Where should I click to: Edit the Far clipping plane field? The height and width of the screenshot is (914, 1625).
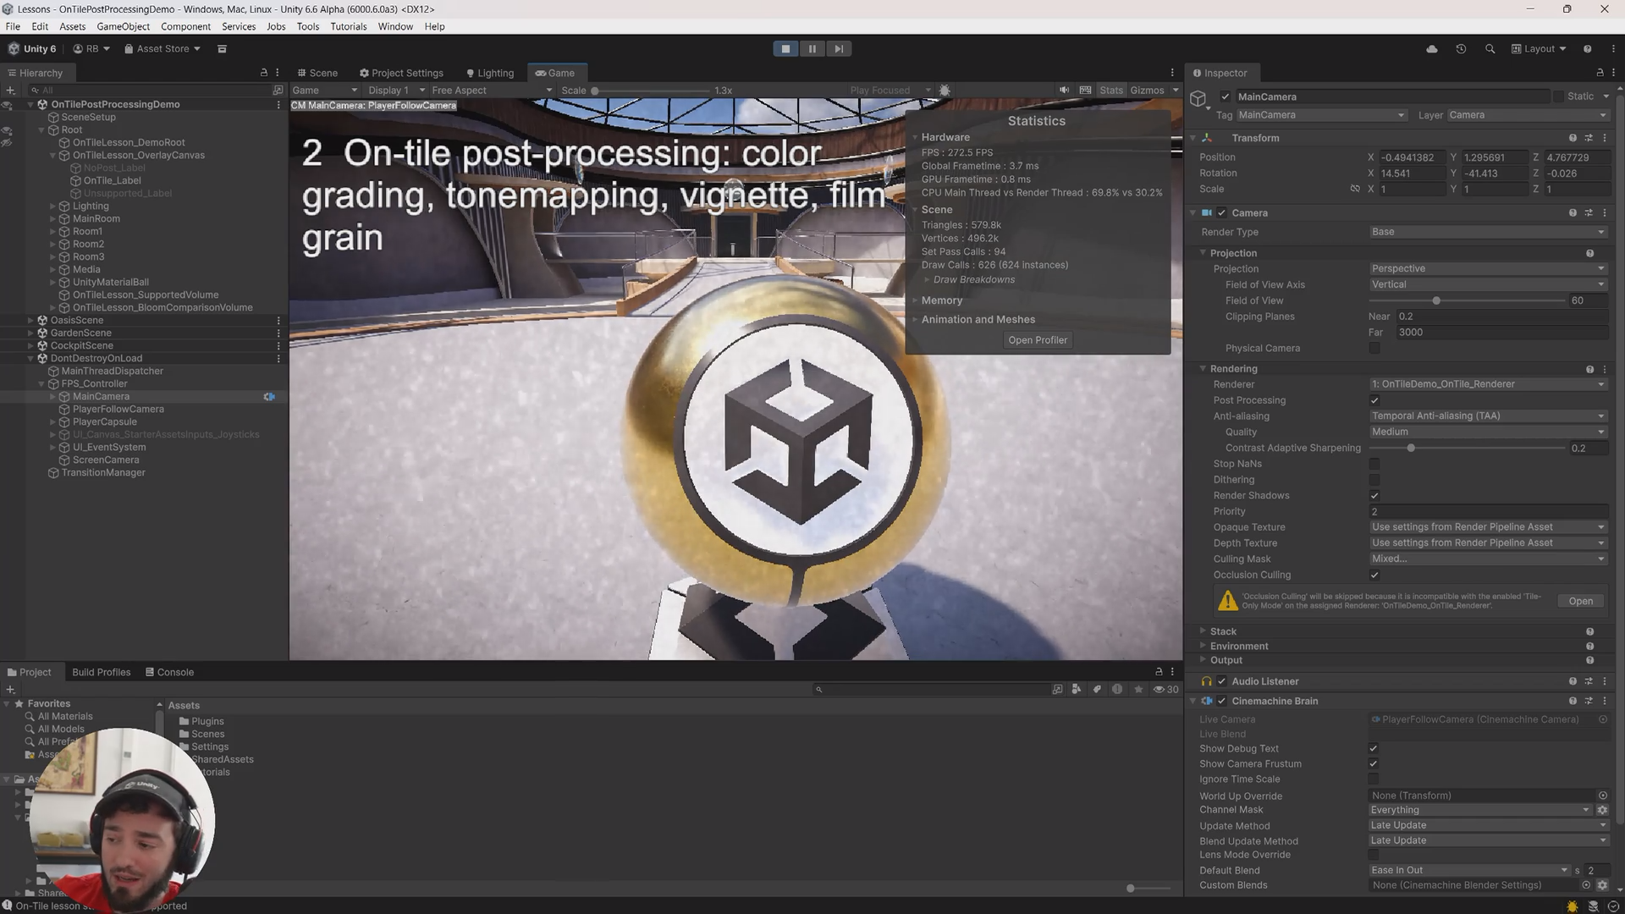1501,333
